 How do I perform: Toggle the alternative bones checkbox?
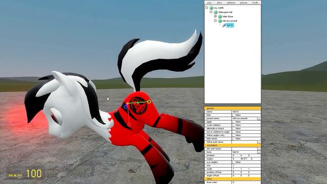click(233, 128)
